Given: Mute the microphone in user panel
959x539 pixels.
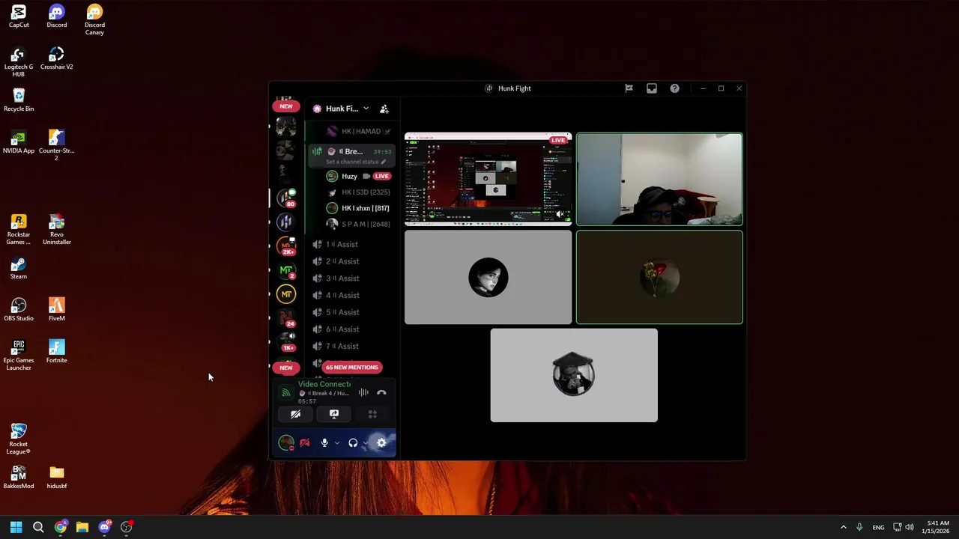Looking at the screenshot, I should coord(324,443).
